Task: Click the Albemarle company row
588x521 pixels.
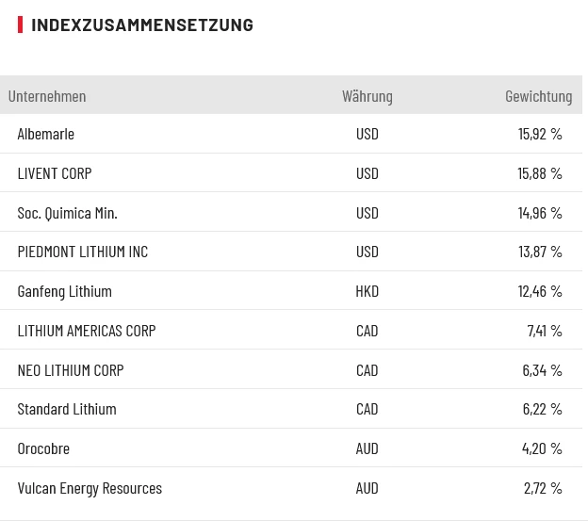Action: click(45, 134)
